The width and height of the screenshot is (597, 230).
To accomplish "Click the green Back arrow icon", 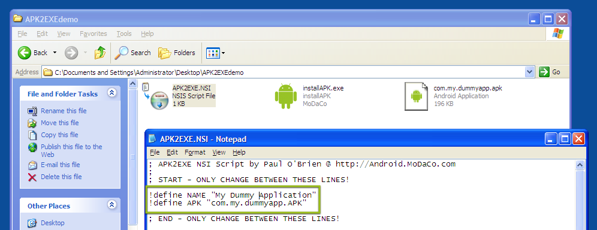I will (x=25, y=53).
